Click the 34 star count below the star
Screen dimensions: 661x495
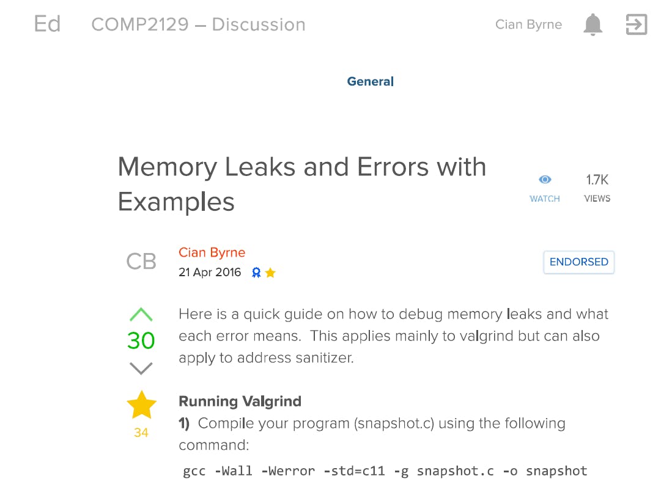[x=141, y=433]
